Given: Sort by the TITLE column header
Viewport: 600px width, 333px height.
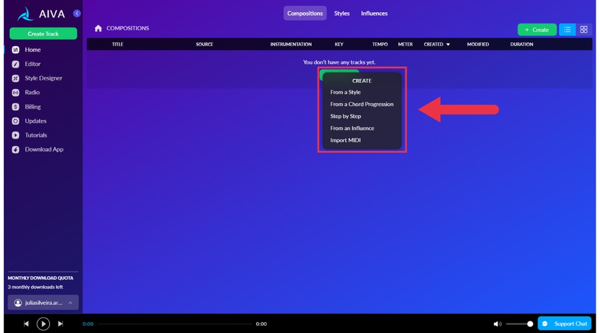Looking at the screenshot, I should 118,44.
